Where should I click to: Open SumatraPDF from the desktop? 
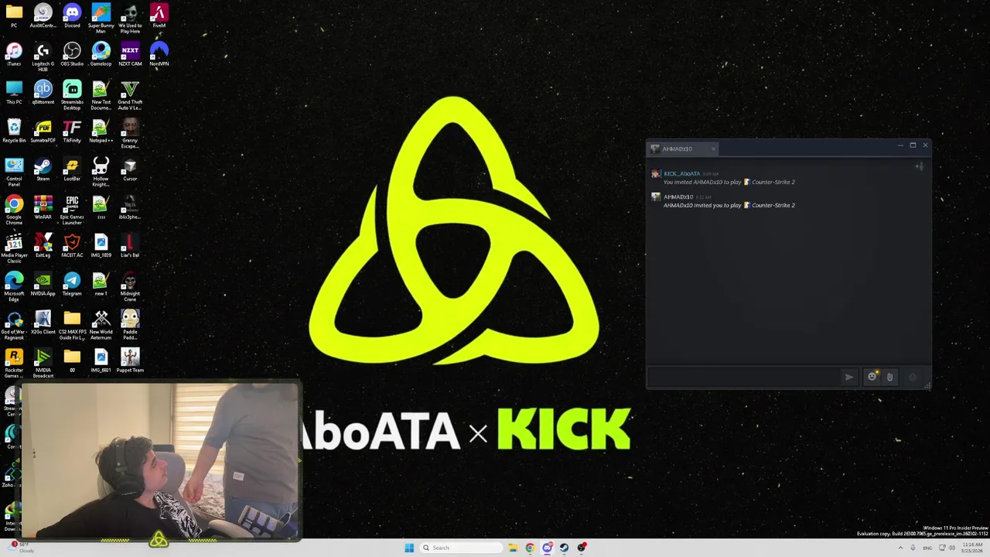tap(43, 130)
